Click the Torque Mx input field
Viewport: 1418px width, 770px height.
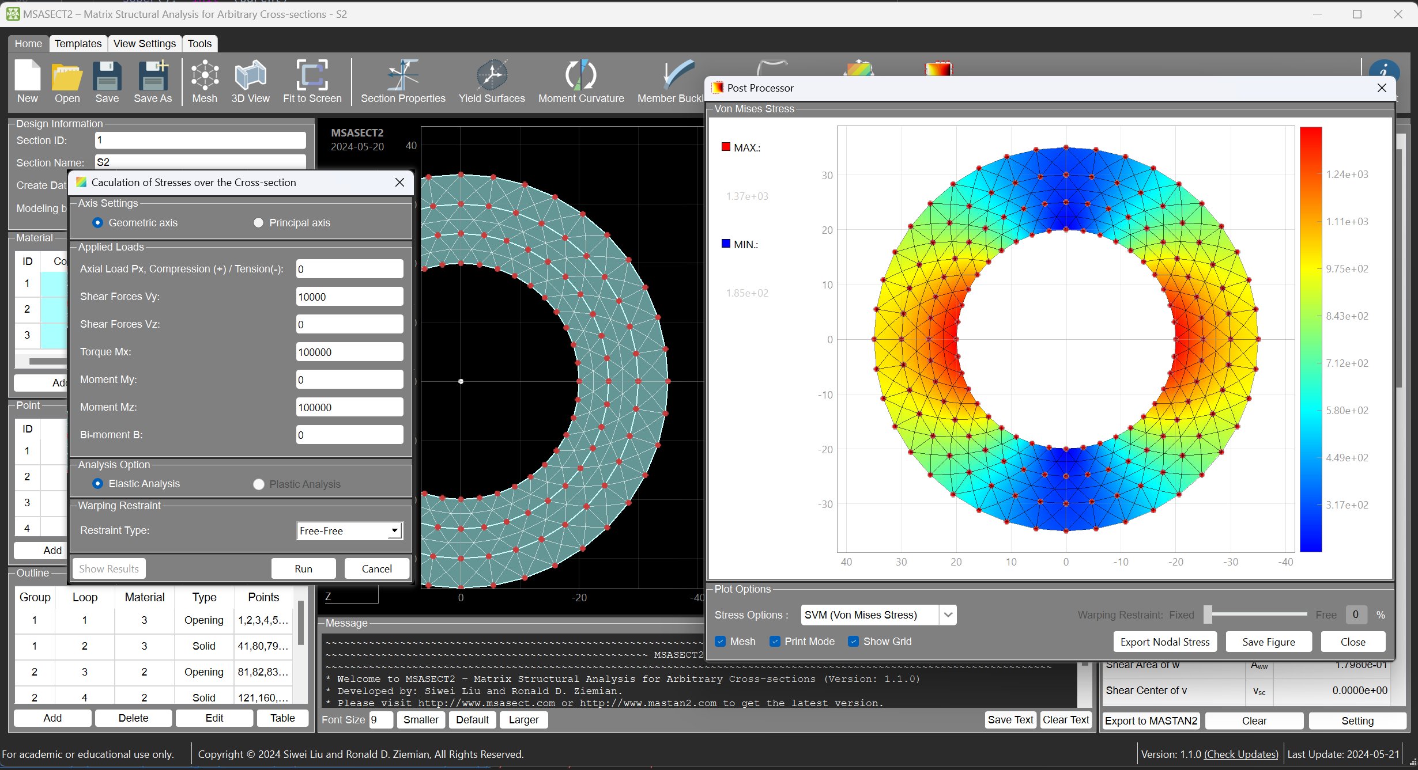[349, 352]
